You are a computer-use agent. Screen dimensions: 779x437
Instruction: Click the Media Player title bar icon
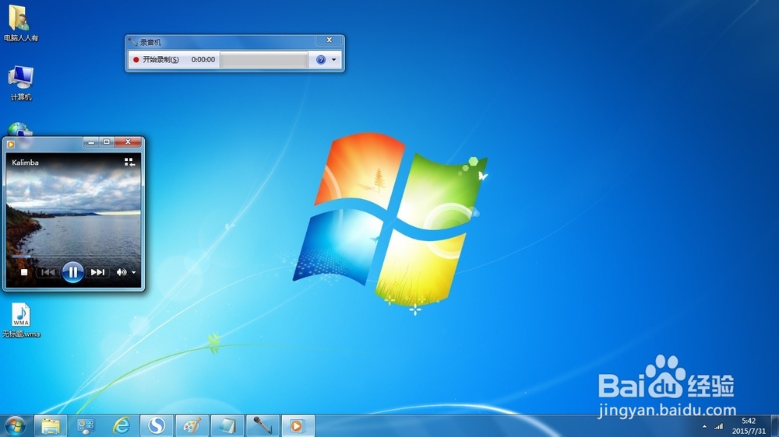coord(11,145)
